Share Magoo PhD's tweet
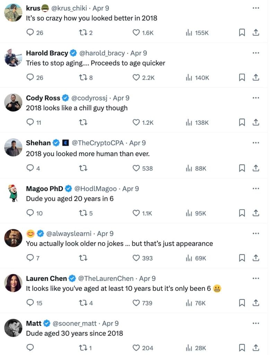The image size is (277, 355). click(256, 213)
